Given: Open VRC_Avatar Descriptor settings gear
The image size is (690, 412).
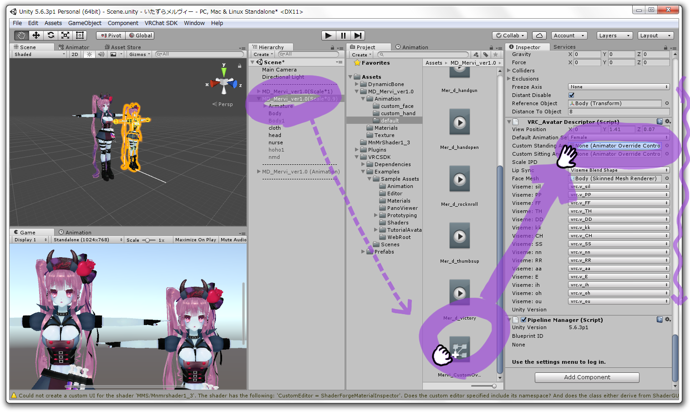Looking at the screenshot, I should click(x=668, y=122).
